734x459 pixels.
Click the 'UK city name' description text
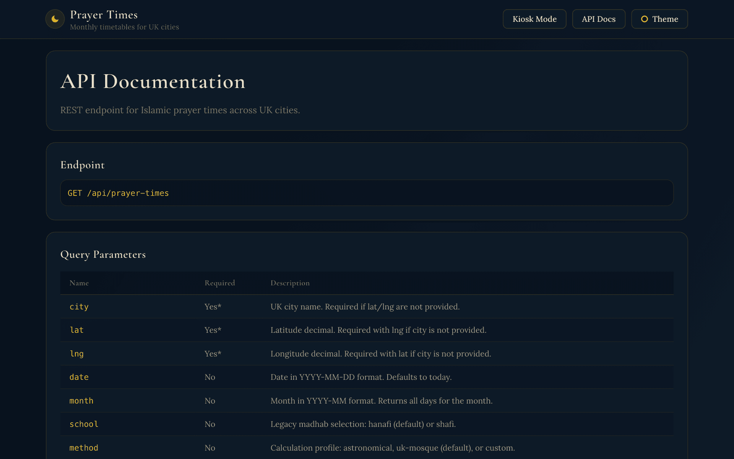pos(365,307)
